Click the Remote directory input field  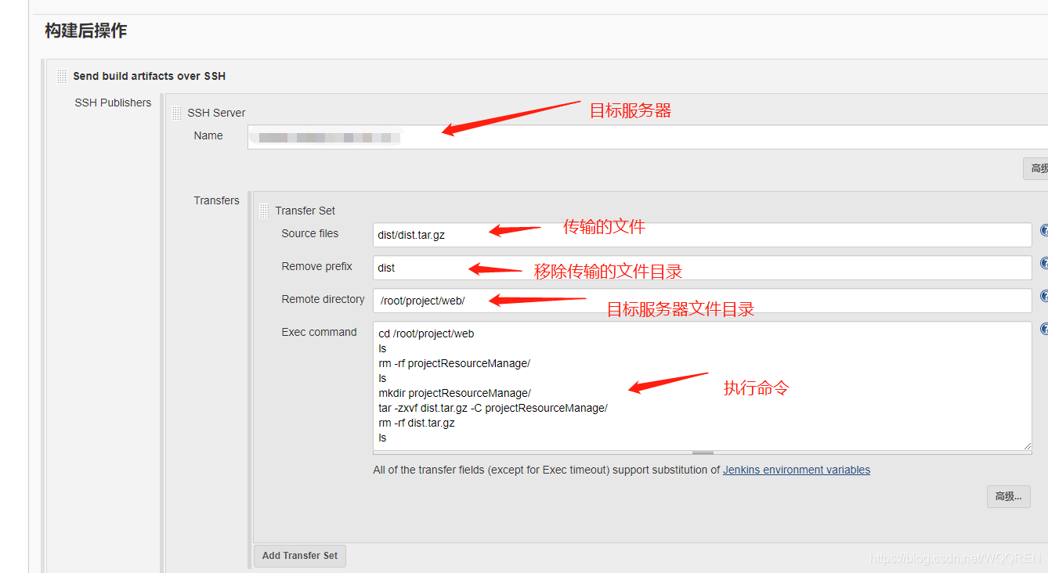703,301
